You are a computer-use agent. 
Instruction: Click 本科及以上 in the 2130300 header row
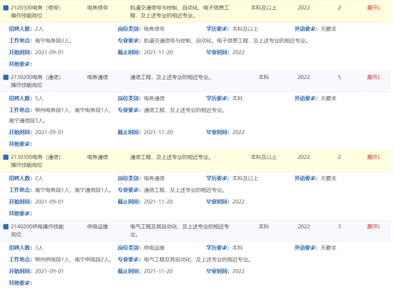[263, 157]
